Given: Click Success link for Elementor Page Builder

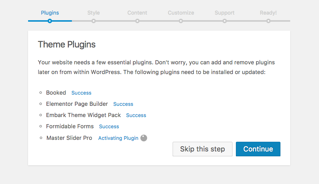Looking at the screenshot, I should pos(123,104).
